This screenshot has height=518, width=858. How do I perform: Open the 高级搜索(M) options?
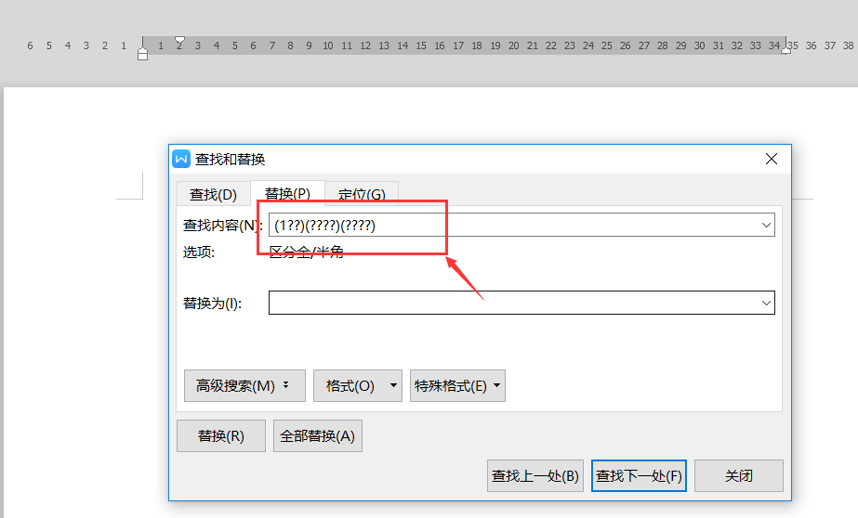tap(244, 386)
